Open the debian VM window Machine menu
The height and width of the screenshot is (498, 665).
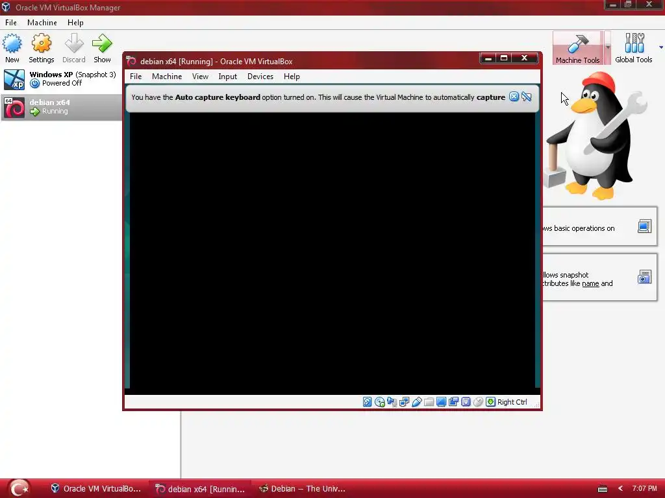click(167, 77)
